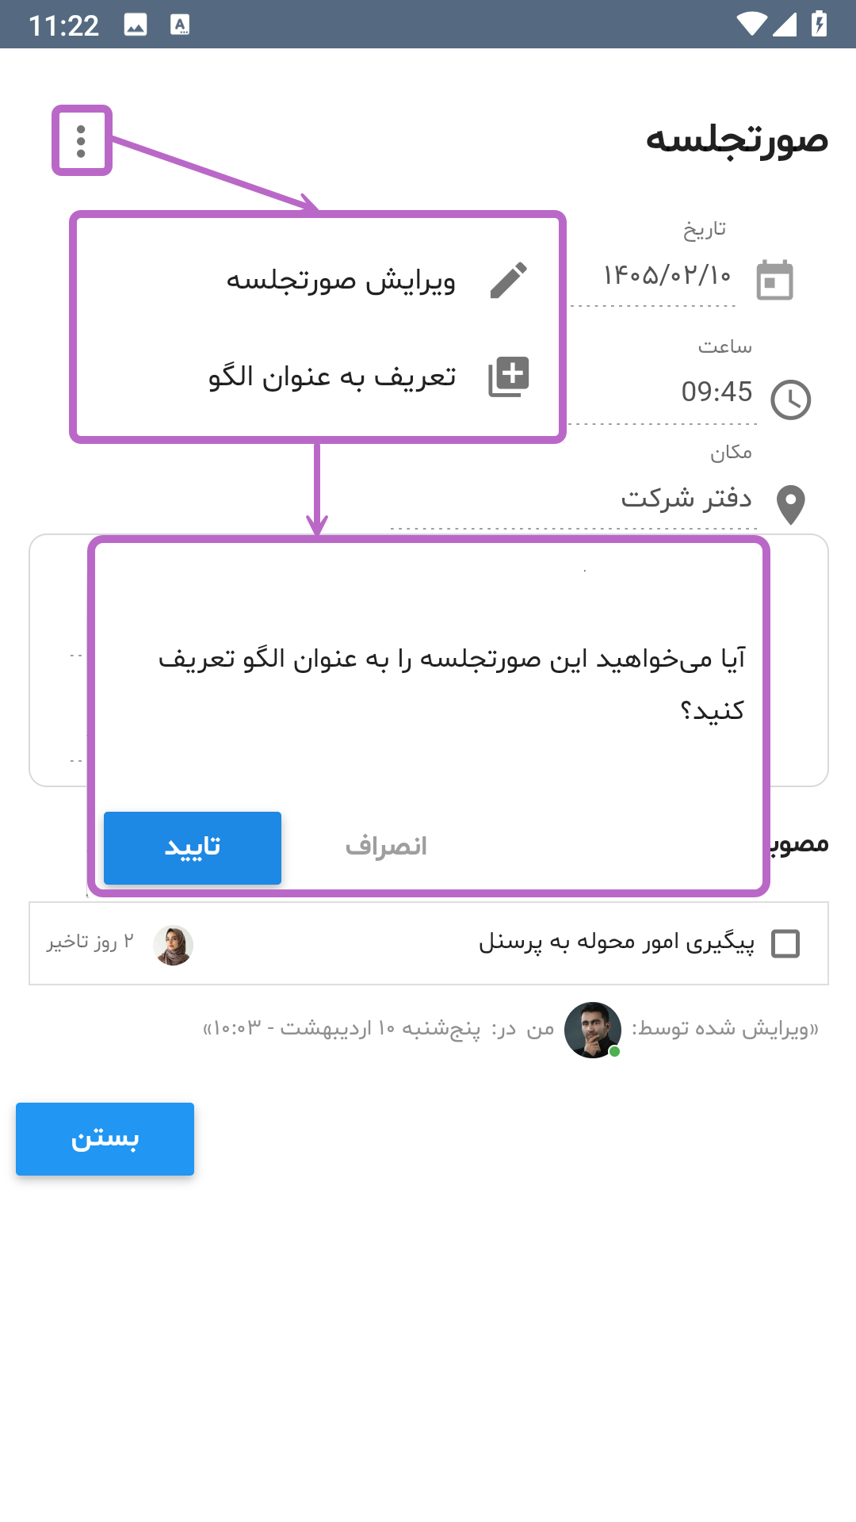Check the پیگیری امور محوله به پرسنل checkbox

pyautogui.click(x=785, y=943)
